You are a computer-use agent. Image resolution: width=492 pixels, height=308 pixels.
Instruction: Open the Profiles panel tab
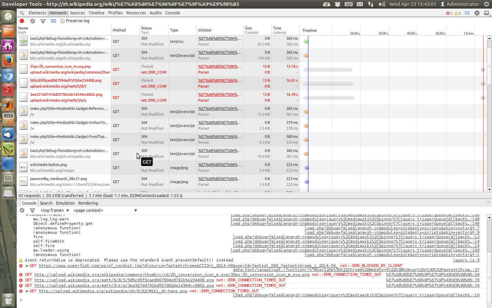click(115, 13)
